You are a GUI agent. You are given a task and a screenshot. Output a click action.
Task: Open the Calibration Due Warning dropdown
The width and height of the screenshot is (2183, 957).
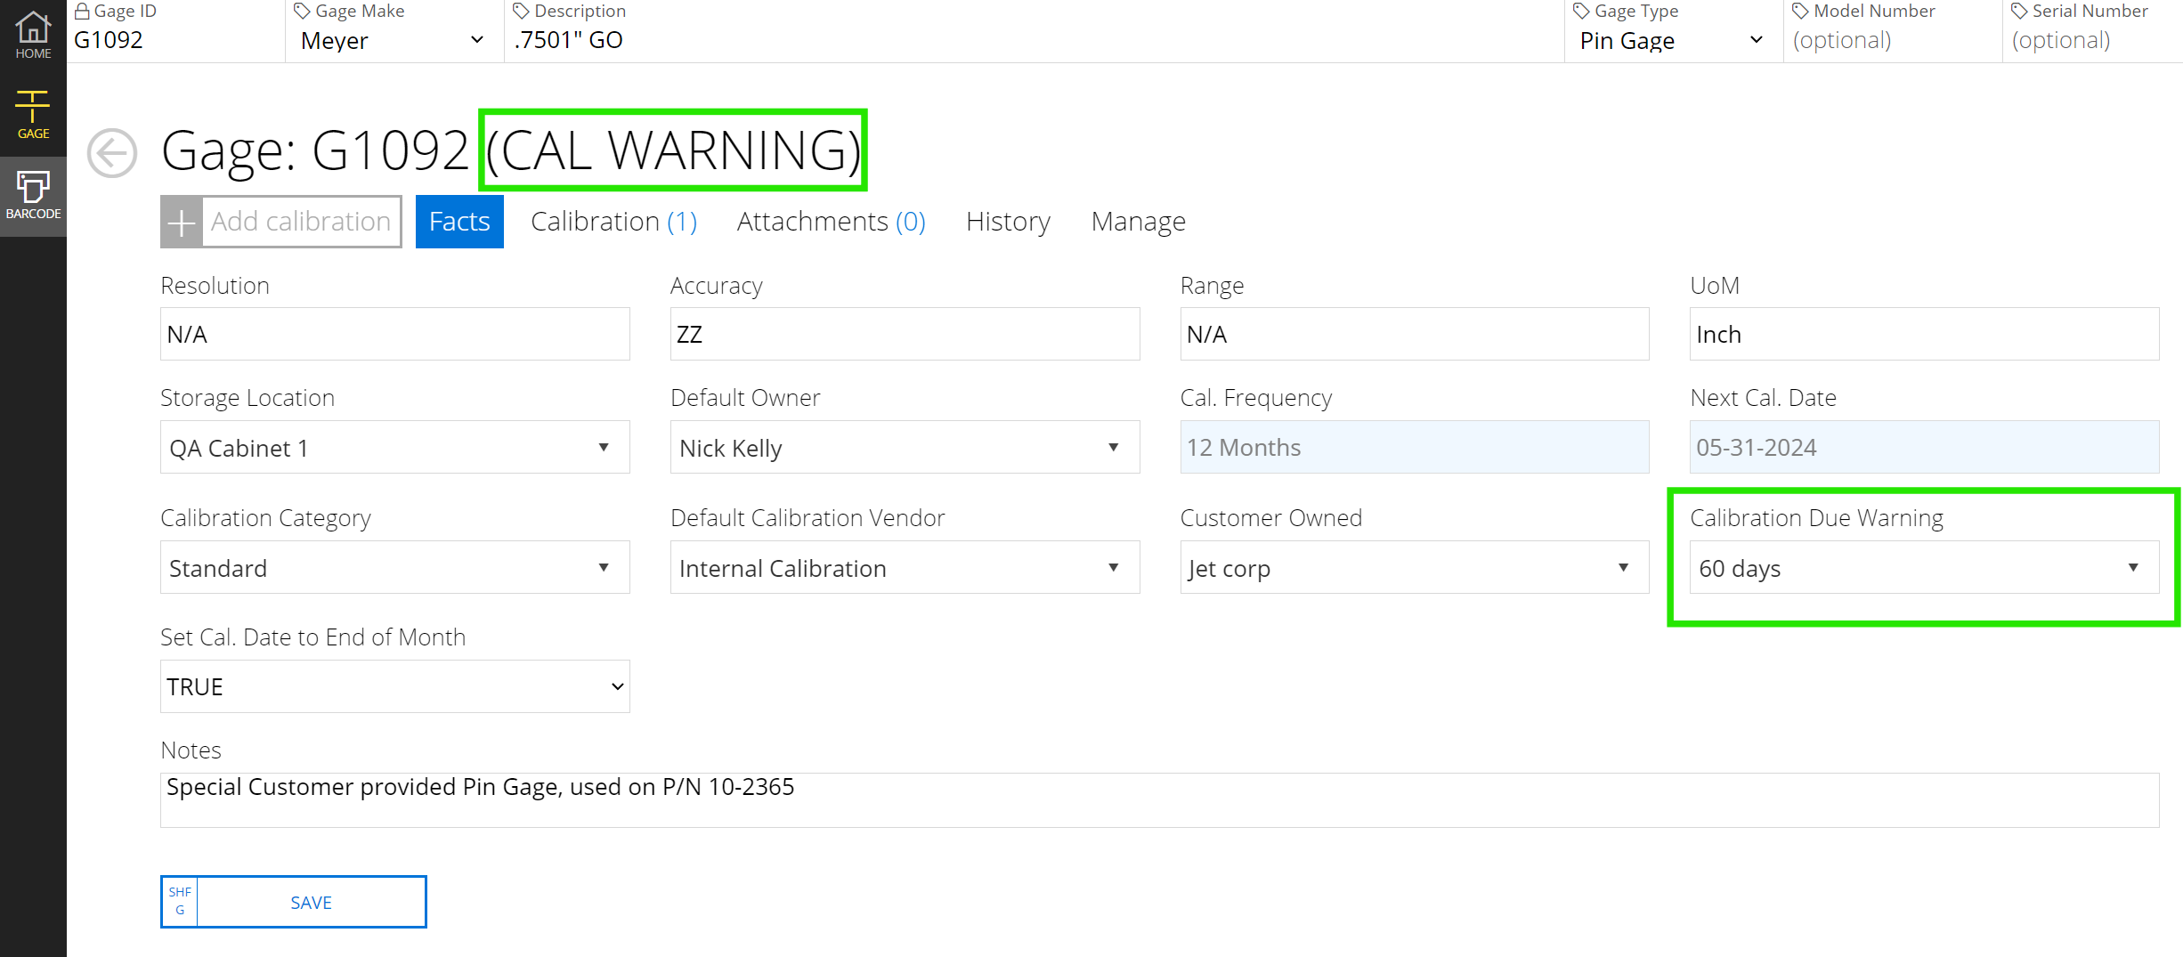click(x=1924, y=568)
